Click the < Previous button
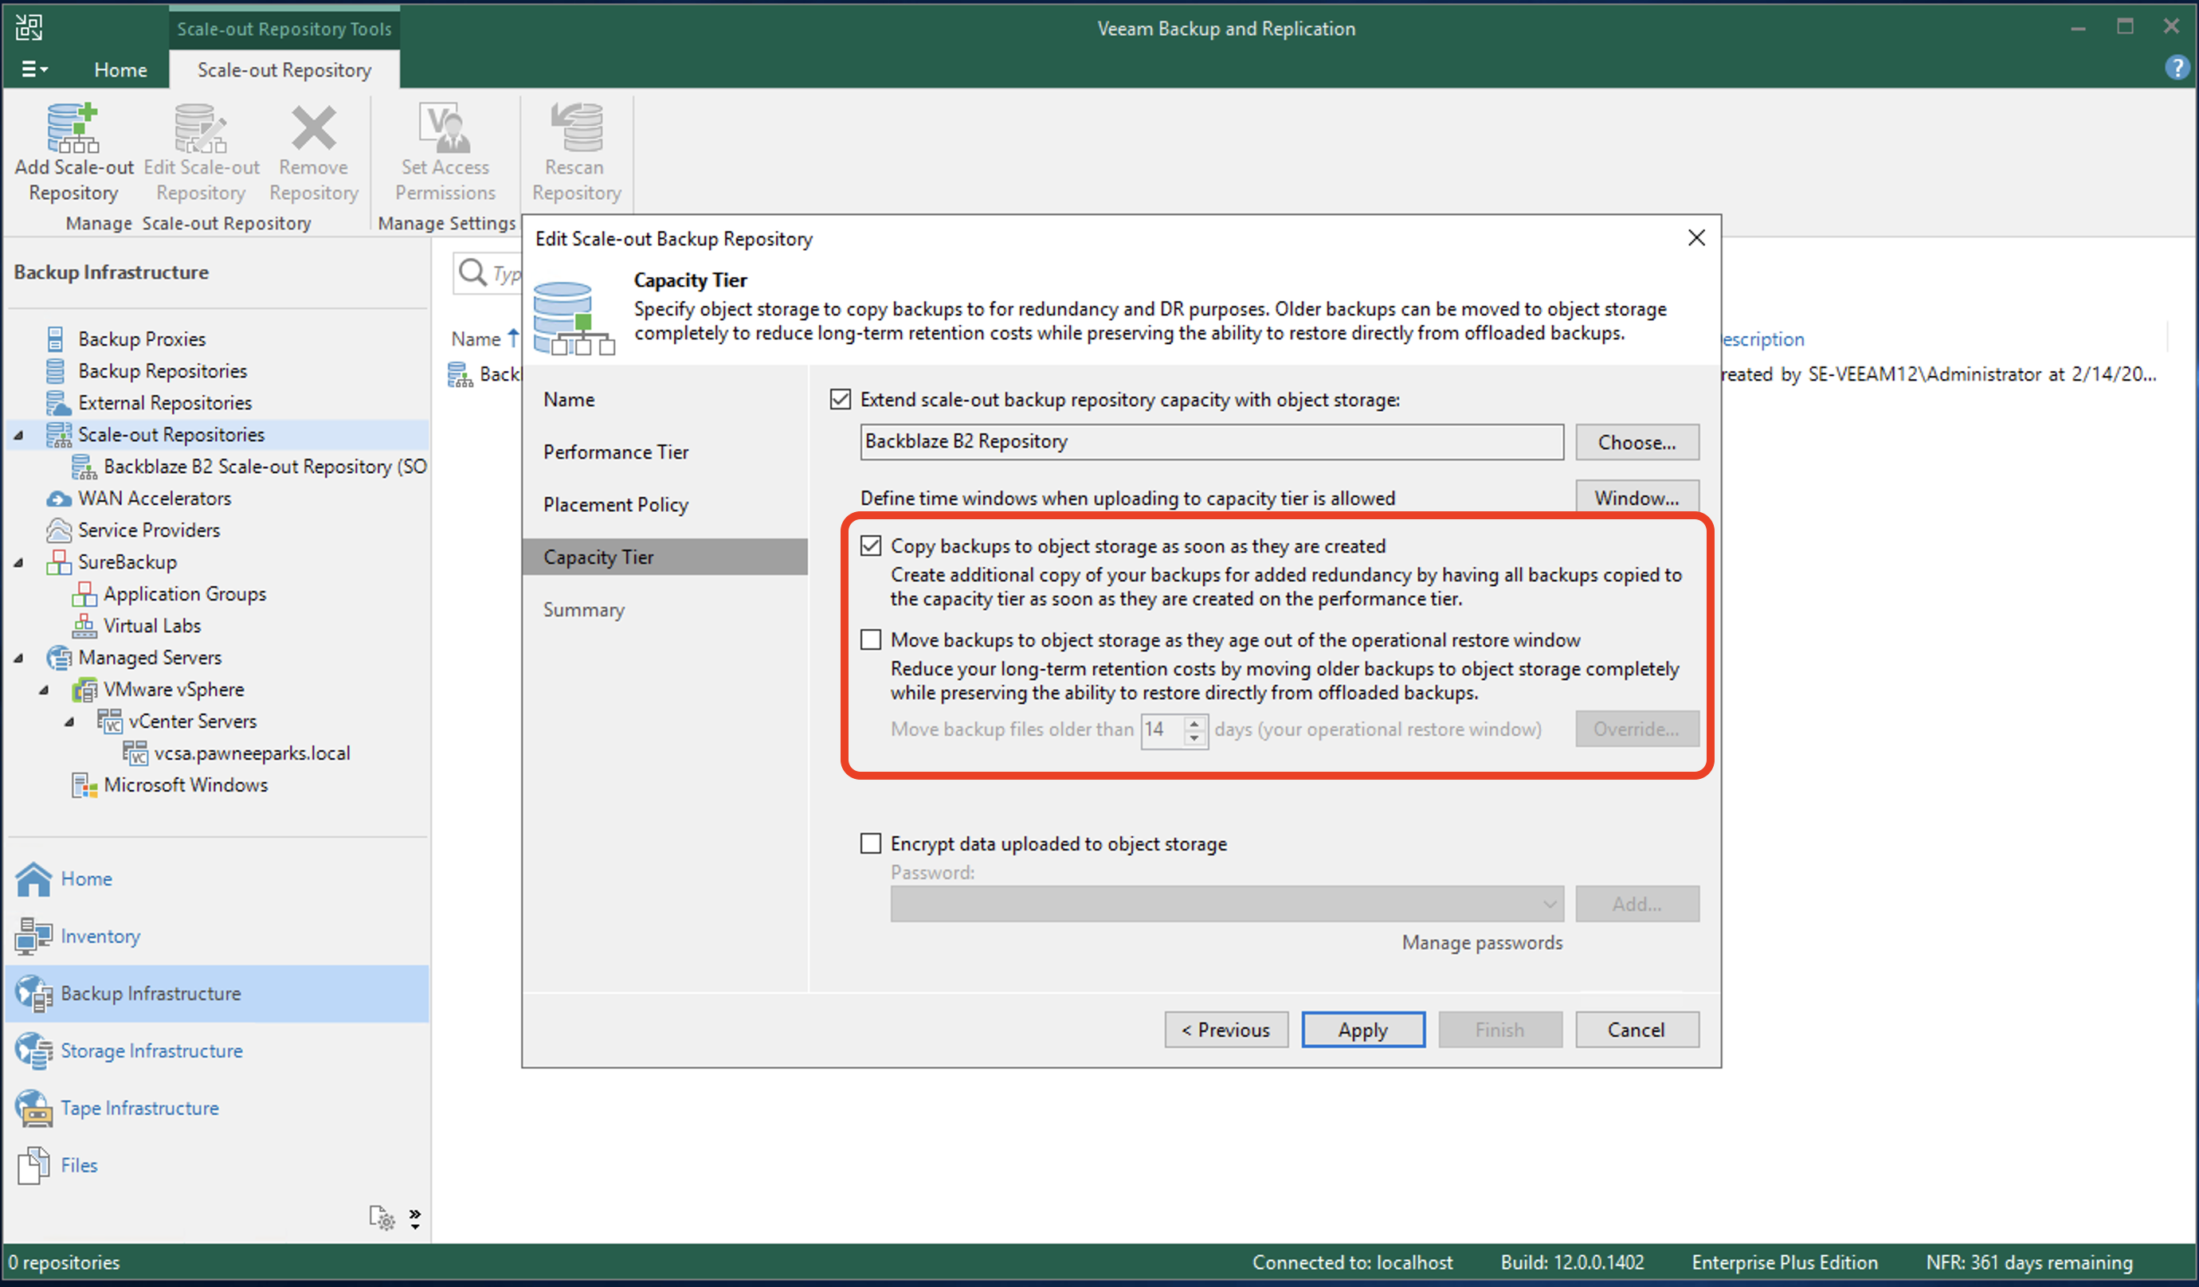2199x1287 pixels. [1225, 1031]
